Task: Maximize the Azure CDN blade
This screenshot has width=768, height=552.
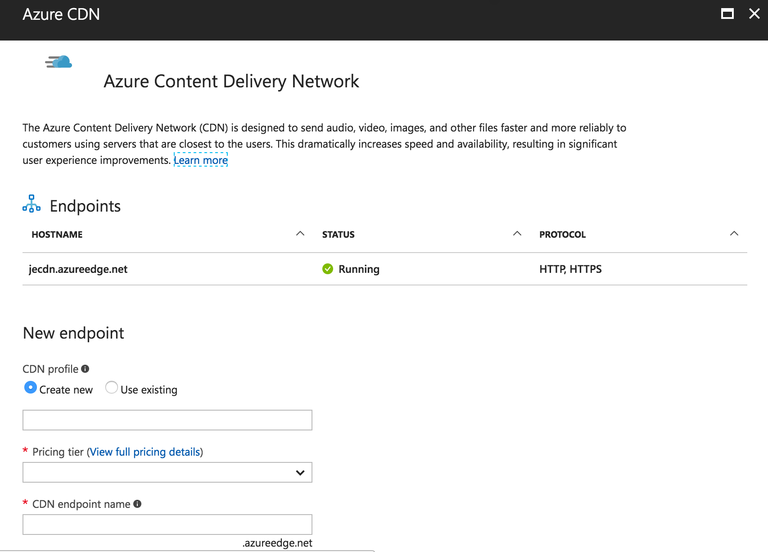Action: (x=727, y=14)
